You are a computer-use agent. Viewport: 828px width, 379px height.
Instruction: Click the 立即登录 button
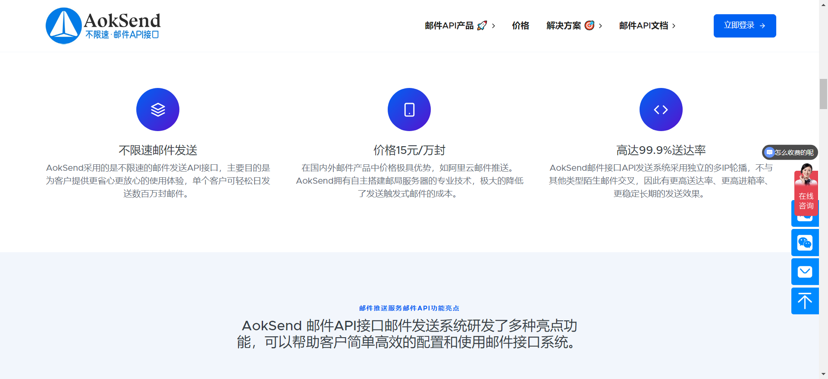[745, 26]
